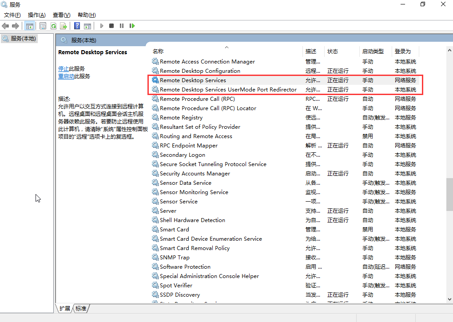This screenshot has height=322, width=453.
Task: Select the Remote Desktop Configuration service
Action: [x=285, y=71]
